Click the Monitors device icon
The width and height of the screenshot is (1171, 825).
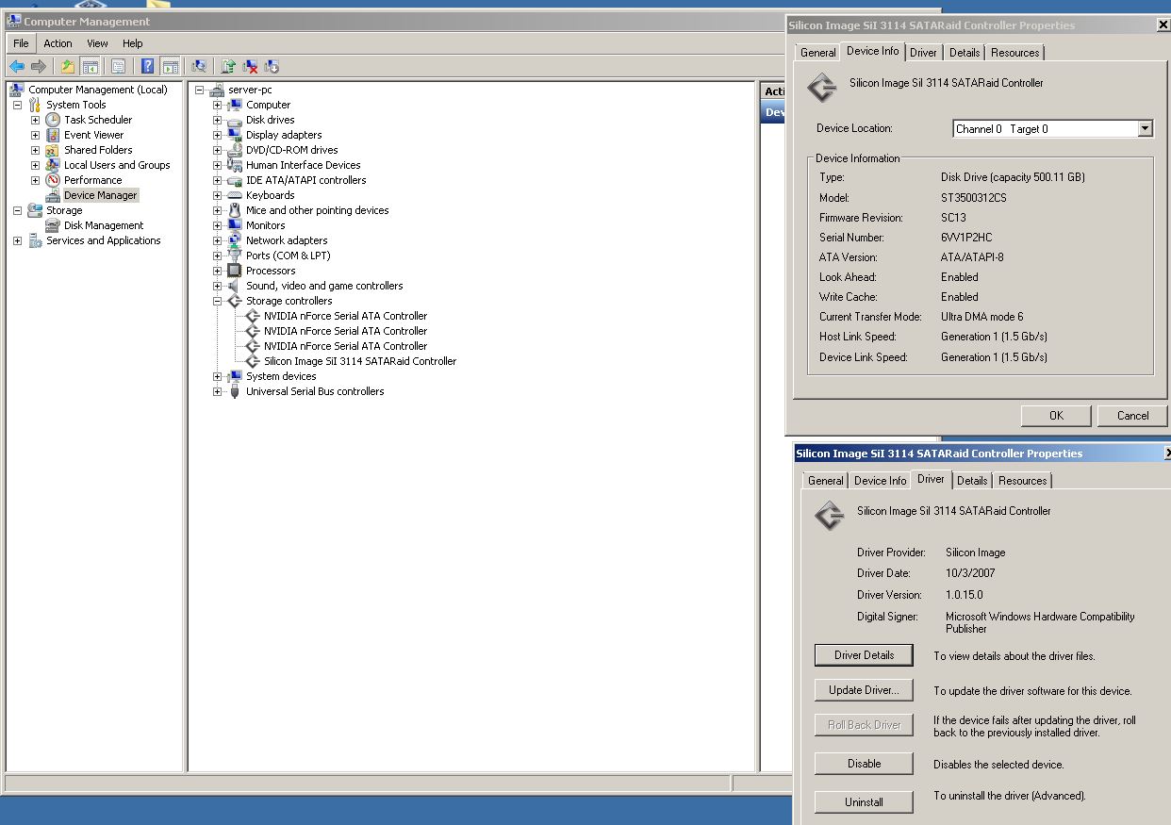(x=235, y=225)
